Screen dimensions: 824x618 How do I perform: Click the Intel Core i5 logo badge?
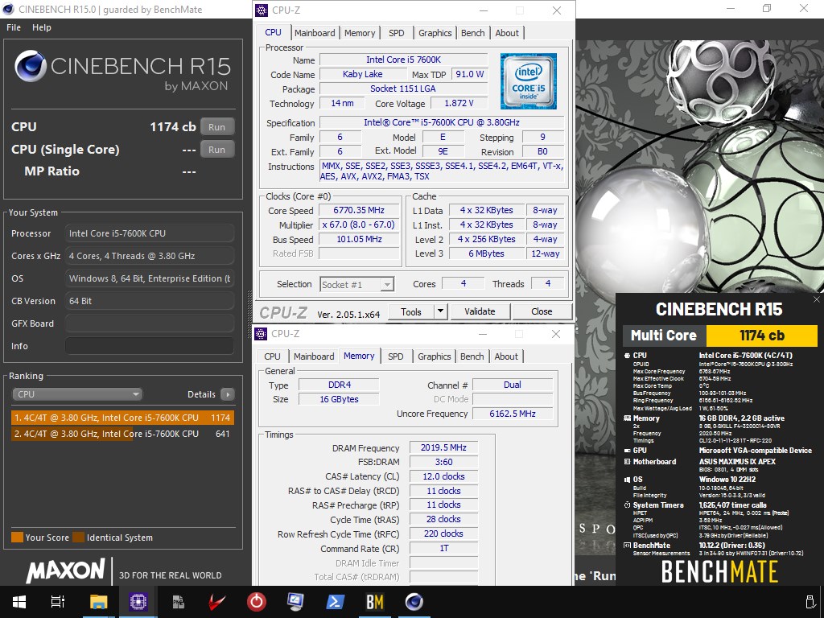coord(528,81)
